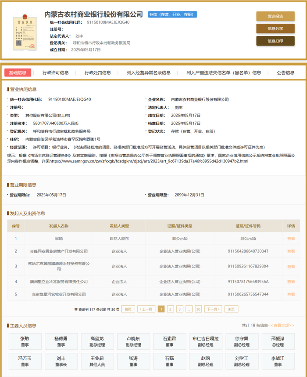This screenshot has height=377, width=307.
Task: Switch to the 行政许可信息 tab
Action: pyautogui.click(x=55, y=72)
